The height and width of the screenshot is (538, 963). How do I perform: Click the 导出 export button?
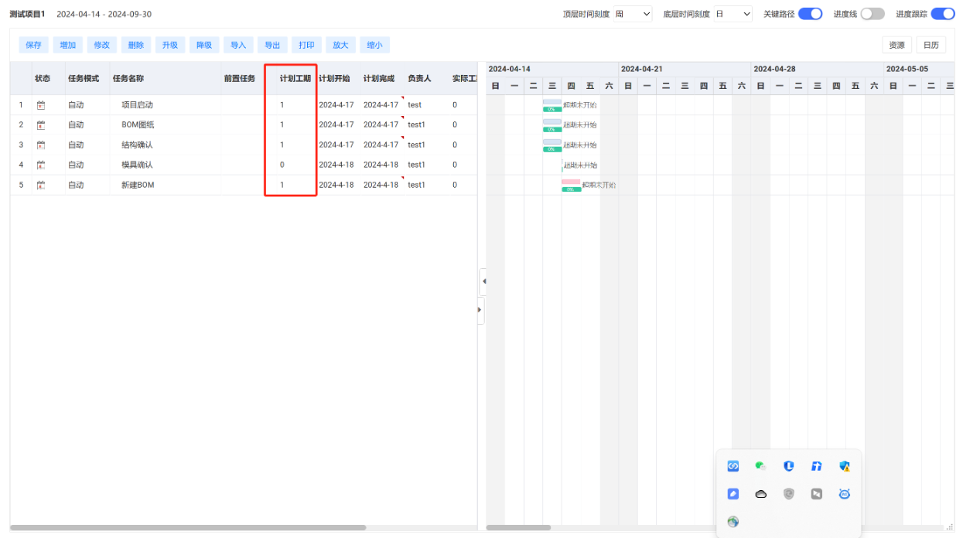point(272,45)
